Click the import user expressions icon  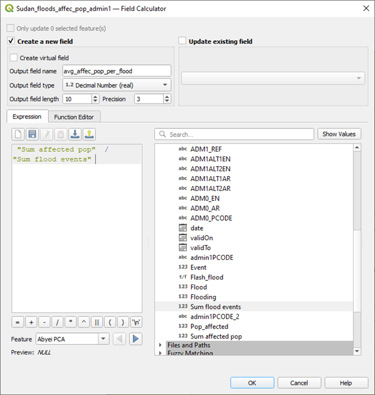75,134
